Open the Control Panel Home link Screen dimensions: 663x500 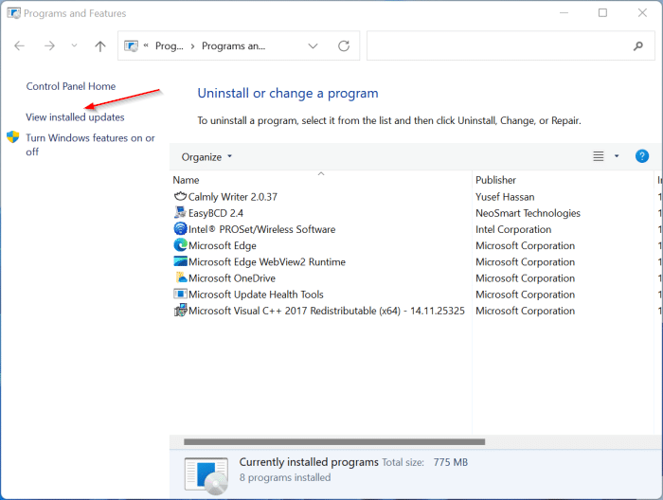coord(71,86)
